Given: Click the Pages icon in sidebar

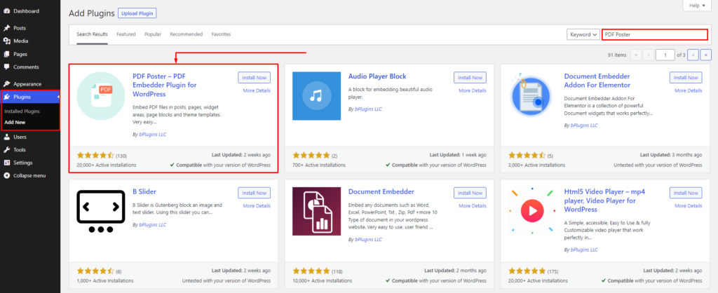Looking at the screenshot, I should pos(7,54).
